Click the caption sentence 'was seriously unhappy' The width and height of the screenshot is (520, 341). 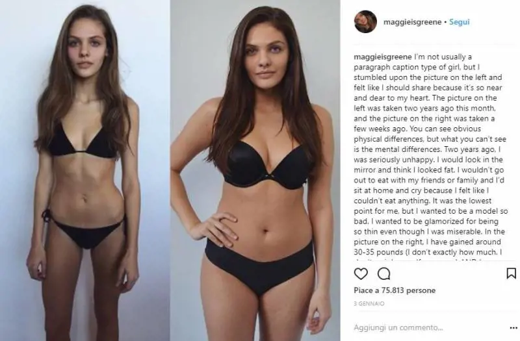[394, 160]
